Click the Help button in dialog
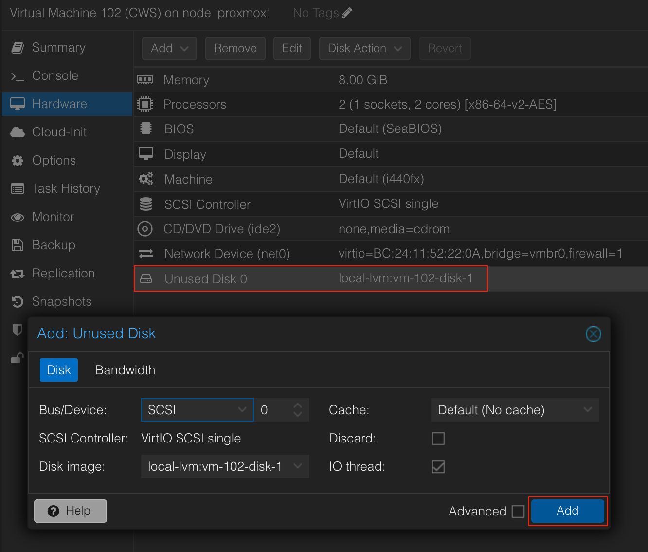 [x=71, y=511]
